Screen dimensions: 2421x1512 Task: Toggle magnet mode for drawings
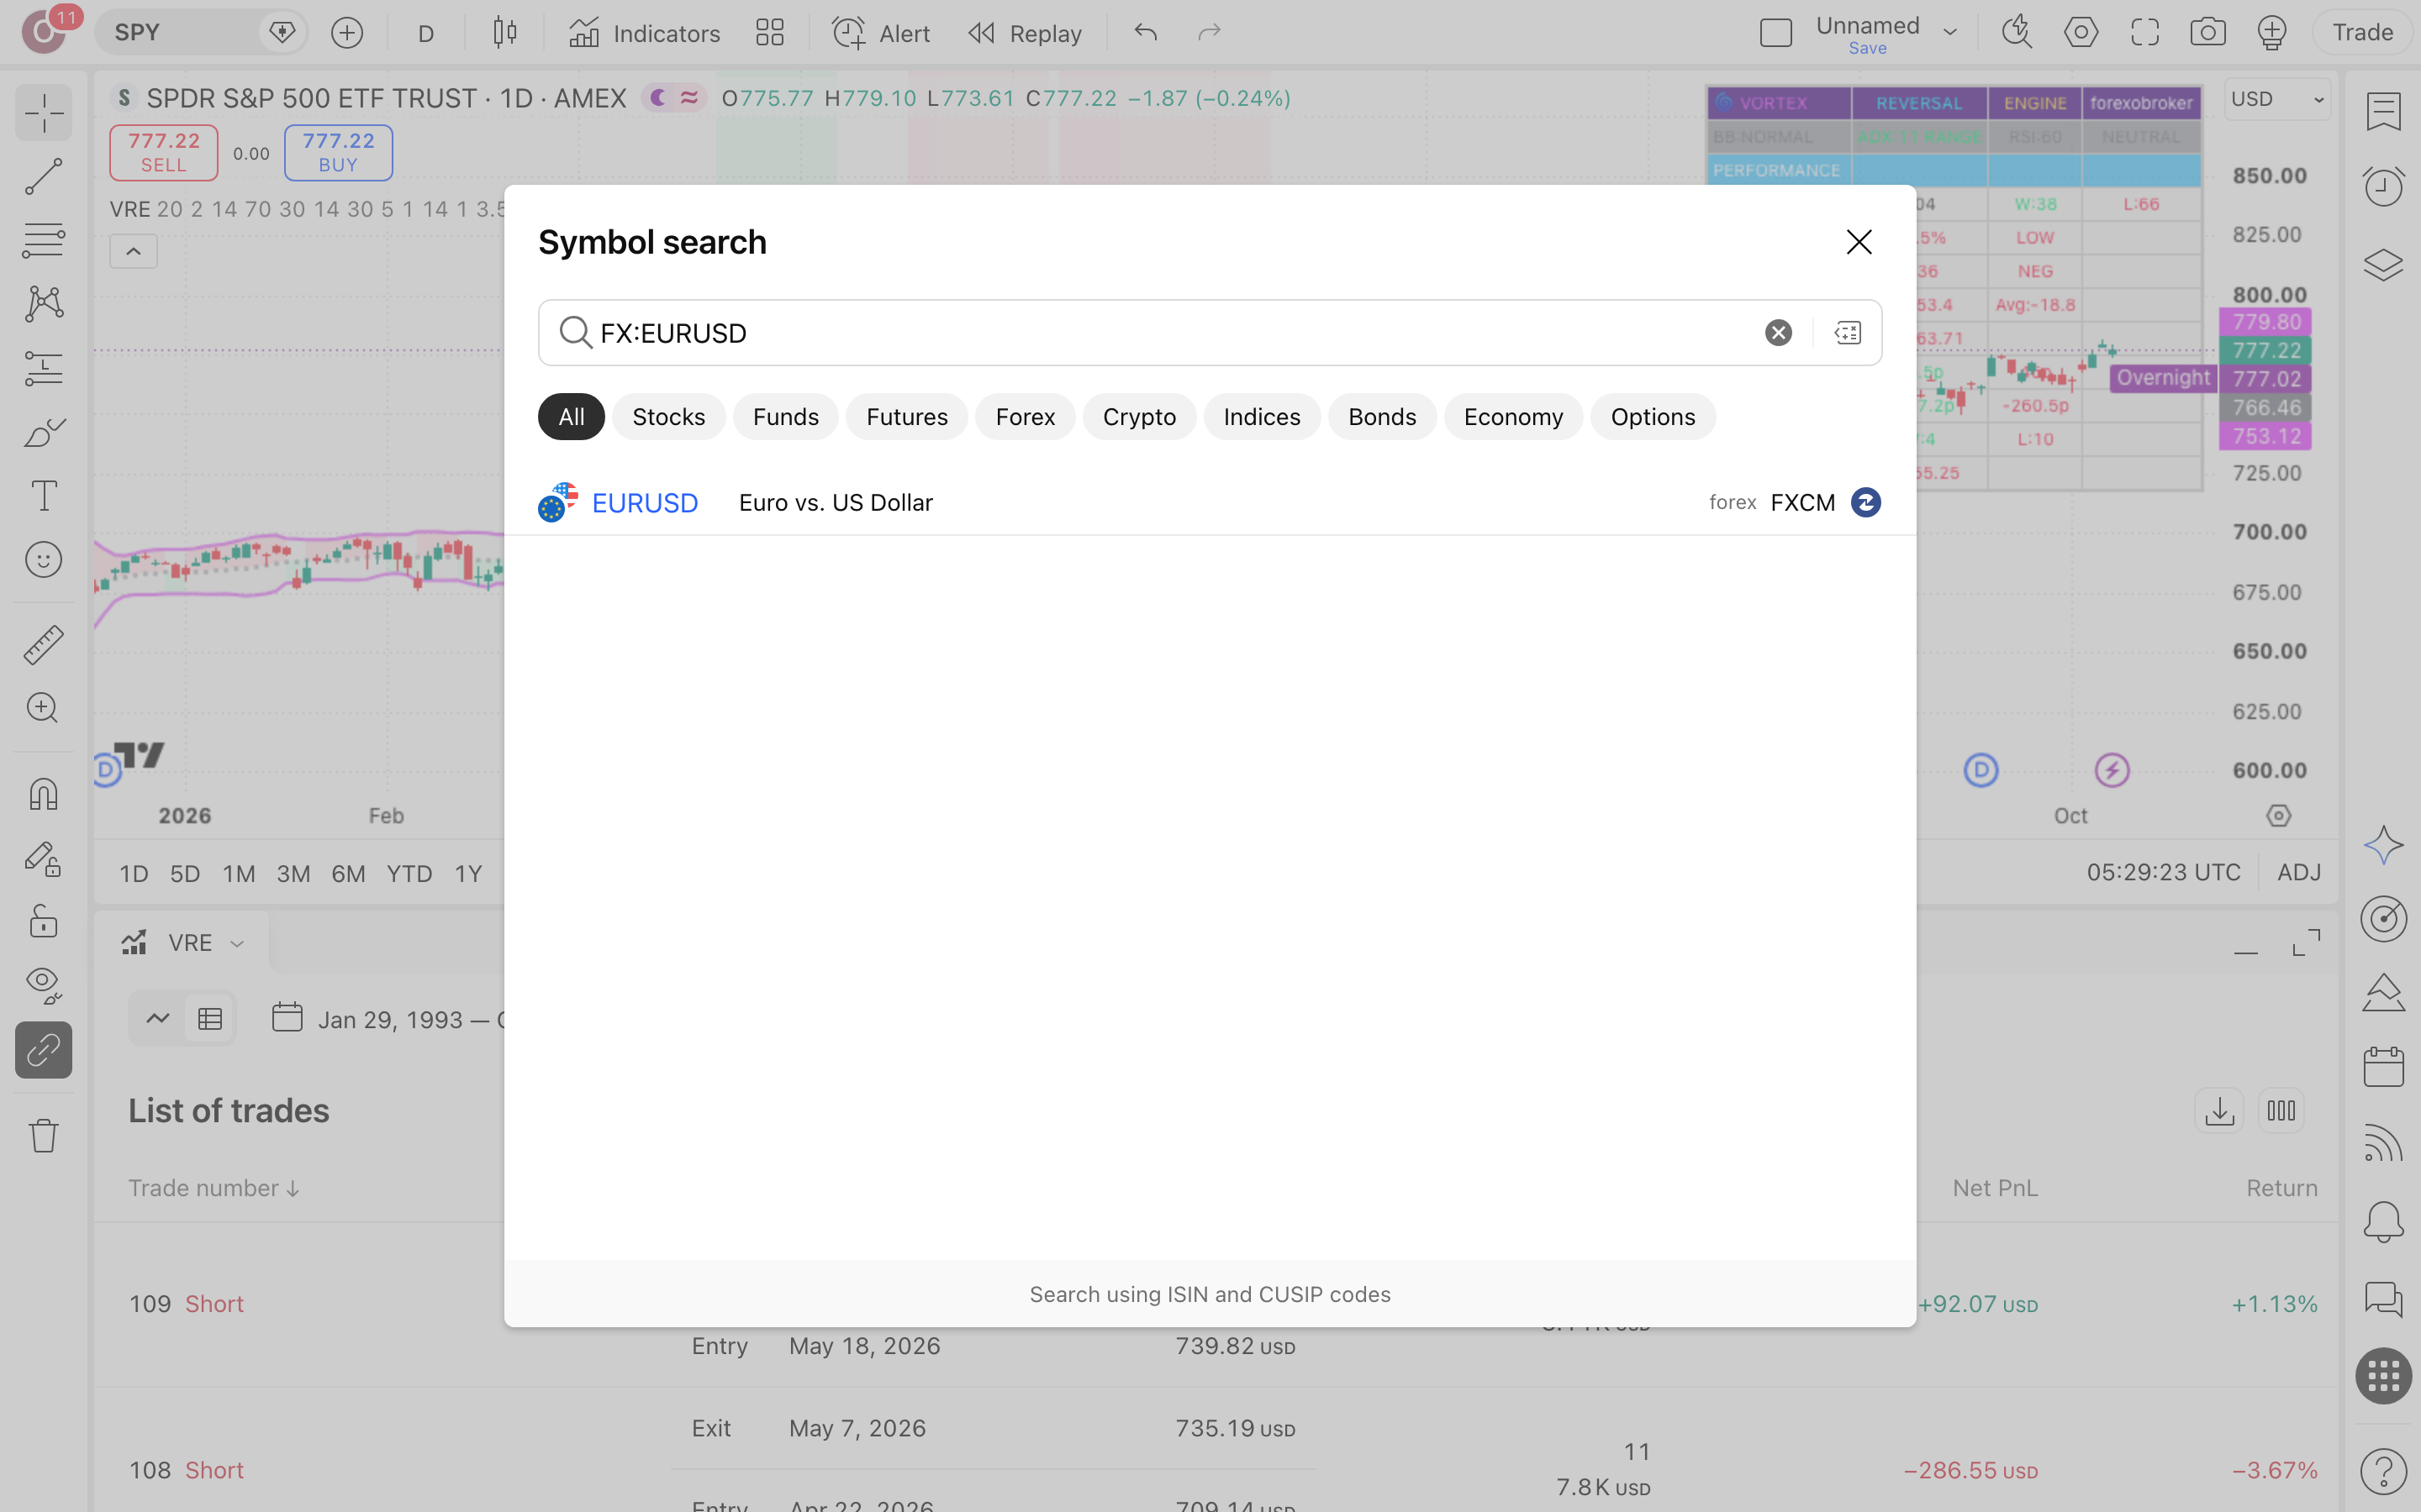[43, 794]
